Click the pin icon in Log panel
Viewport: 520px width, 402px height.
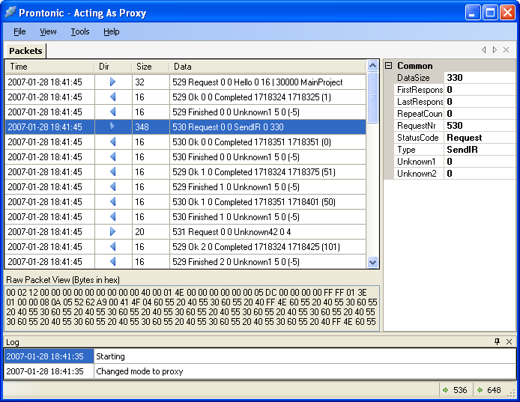pyautogui.click(x=497, y=341)
